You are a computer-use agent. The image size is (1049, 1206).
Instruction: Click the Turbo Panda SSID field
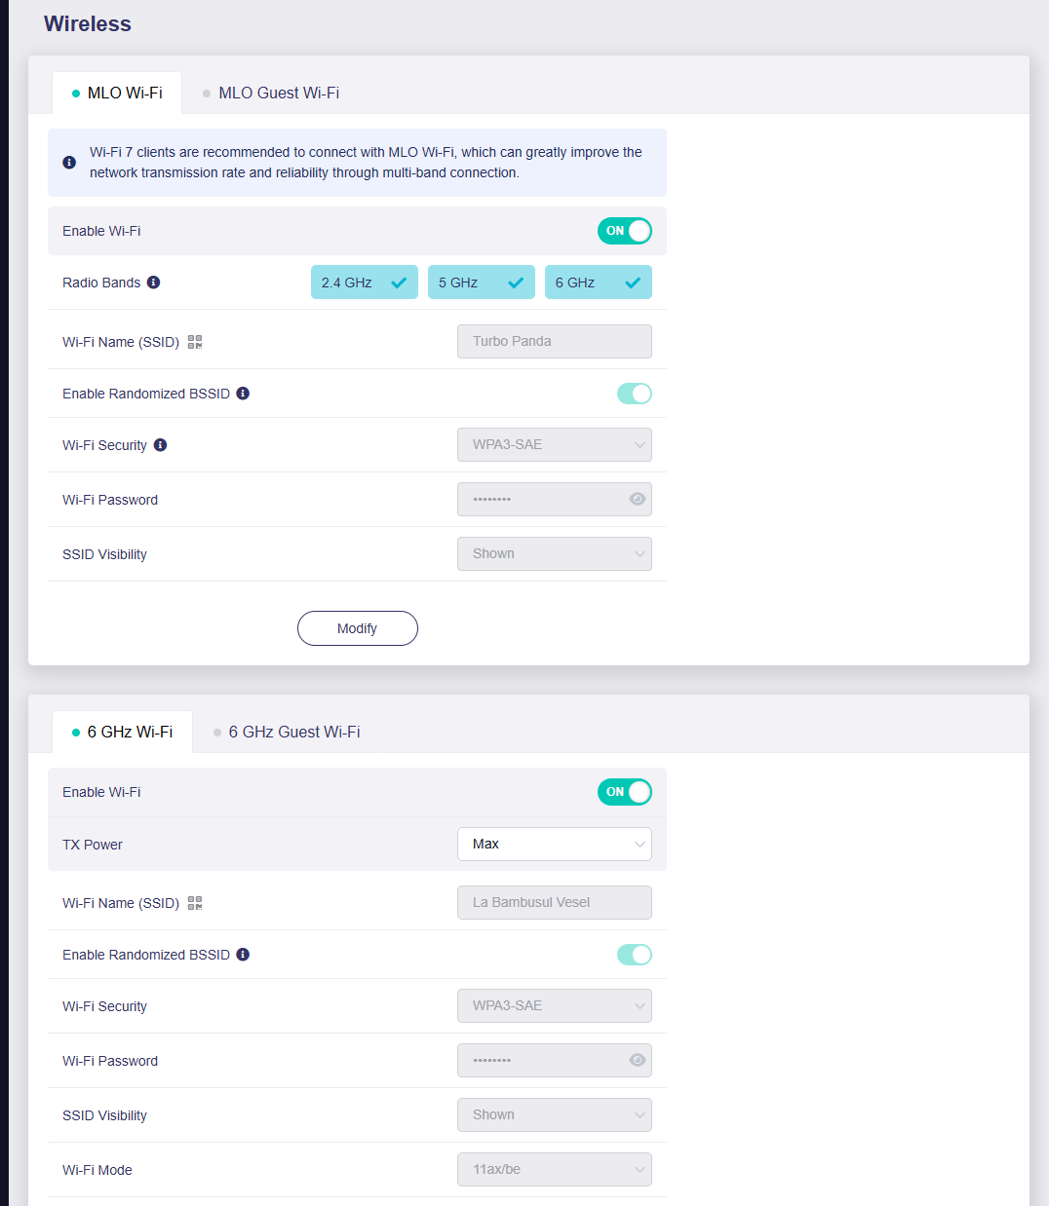(554, 342)
